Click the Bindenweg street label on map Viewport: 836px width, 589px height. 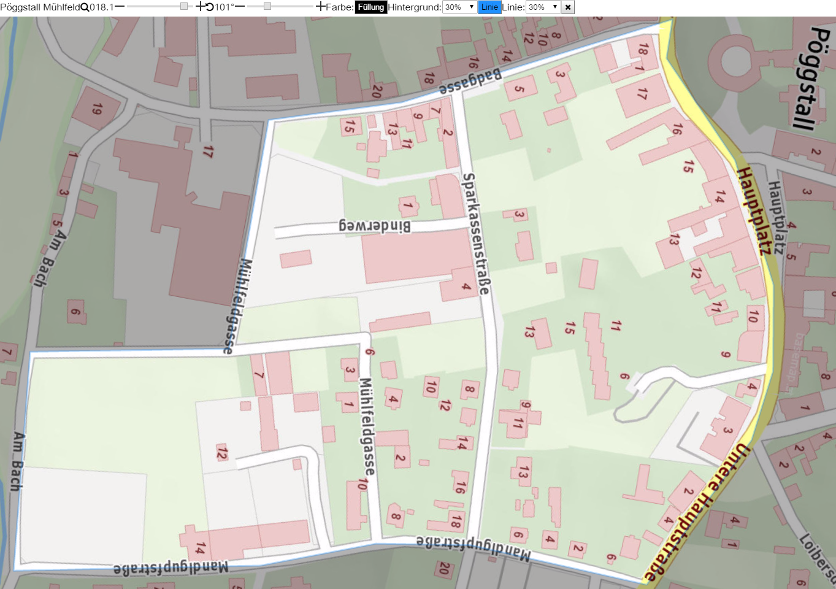coord(375,226)
